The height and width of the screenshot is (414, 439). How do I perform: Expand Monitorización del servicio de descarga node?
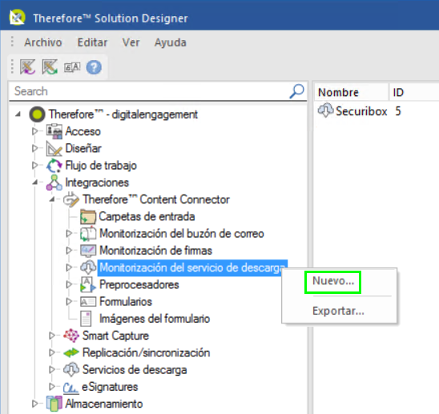click(x=69, y=267)
